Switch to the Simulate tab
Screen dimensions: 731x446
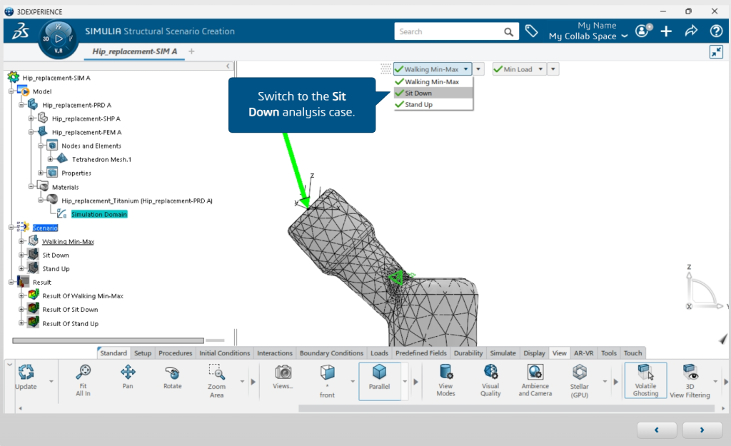tap(503, 353)
